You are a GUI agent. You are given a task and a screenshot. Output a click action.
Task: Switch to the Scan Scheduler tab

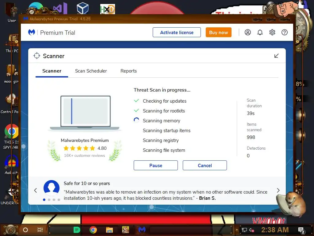(x=91, y=71)
